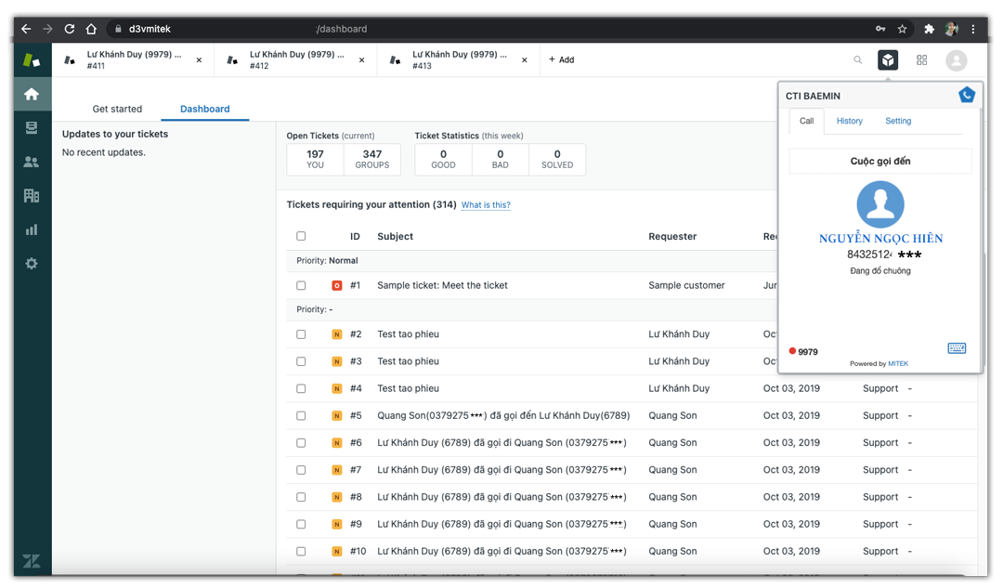Open the products grid icon

tap(921, 60)
